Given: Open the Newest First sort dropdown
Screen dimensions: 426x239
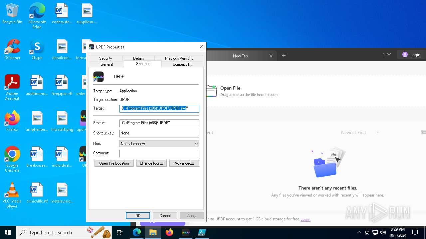Looking at the screenshot, I should click(360, 132).
